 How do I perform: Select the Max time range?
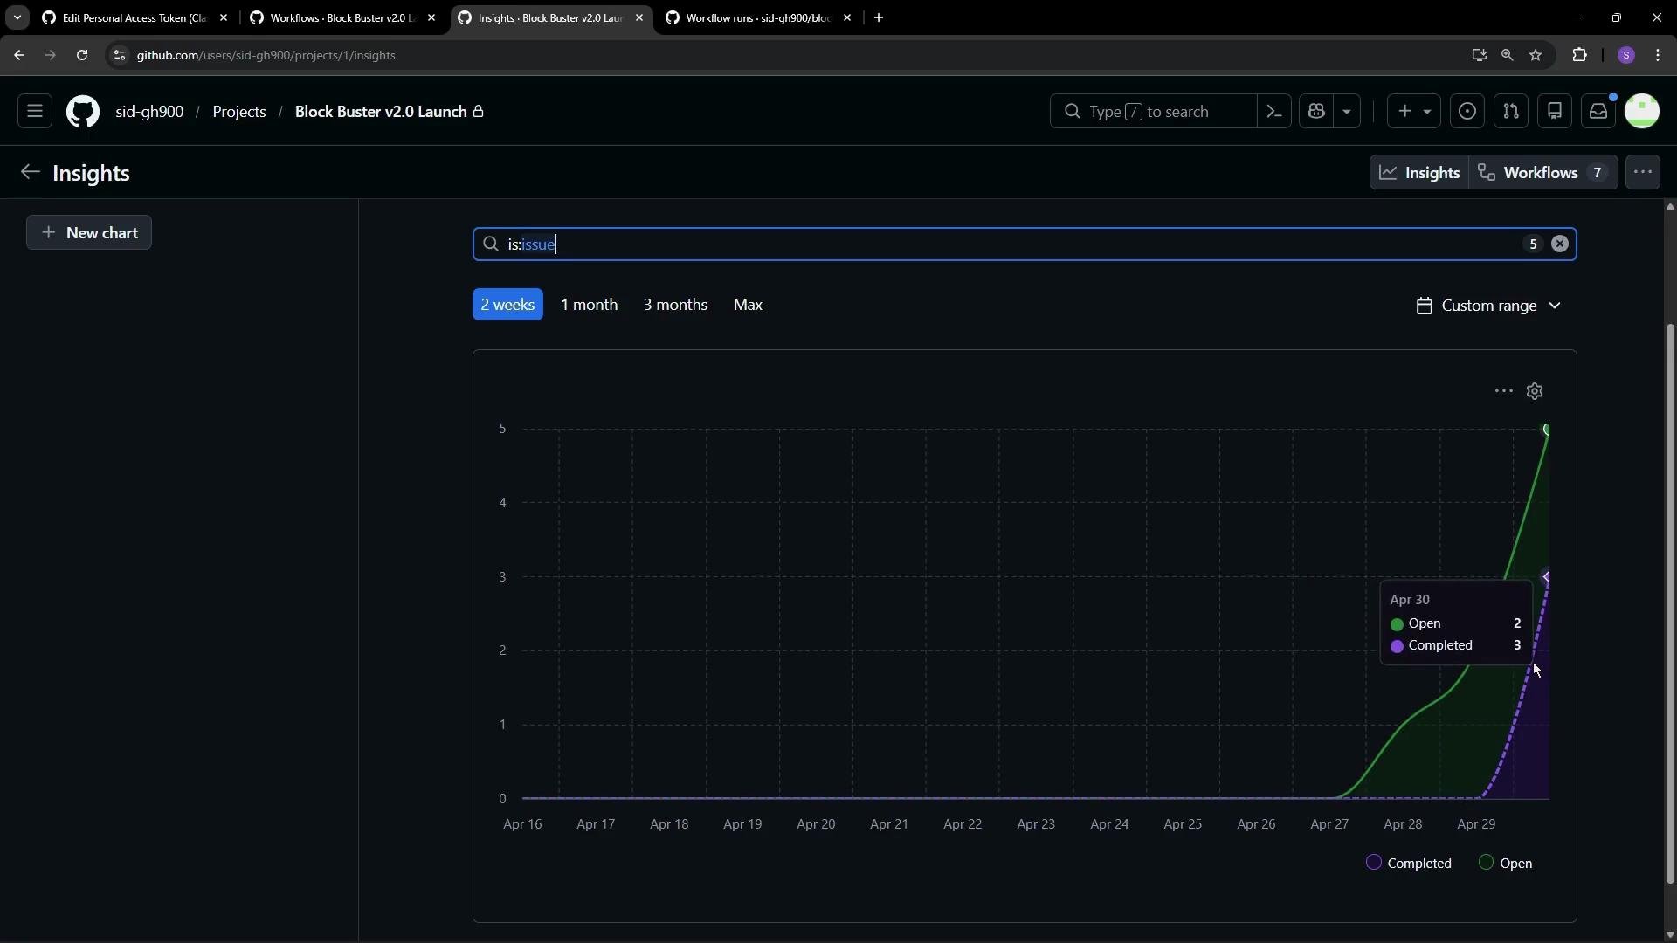748,305
